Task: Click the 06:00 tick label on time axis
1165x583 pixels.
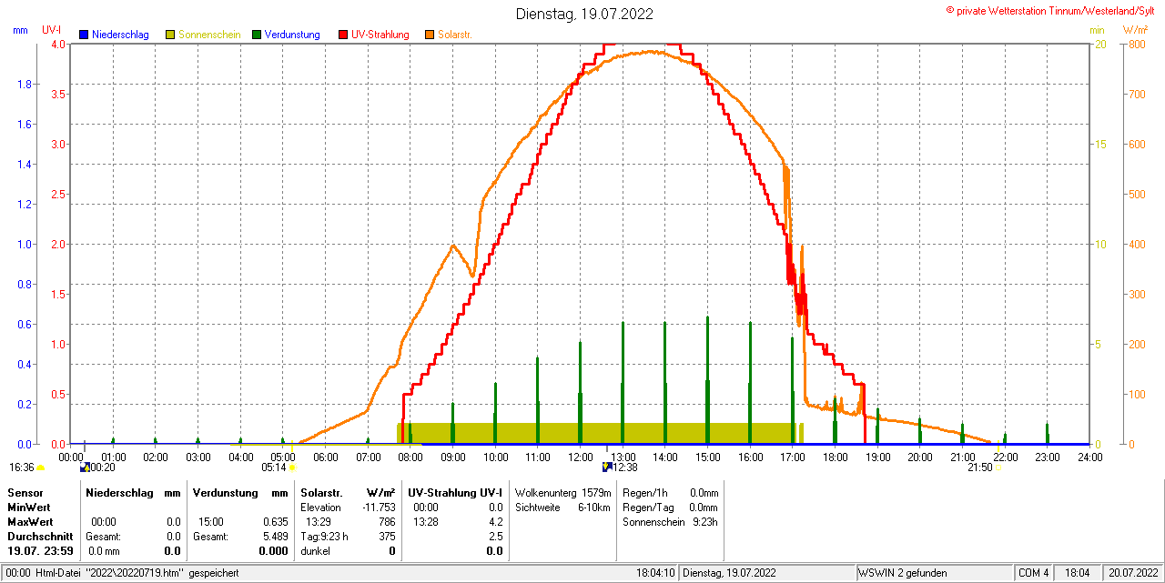Action: (x=325, y=457)
